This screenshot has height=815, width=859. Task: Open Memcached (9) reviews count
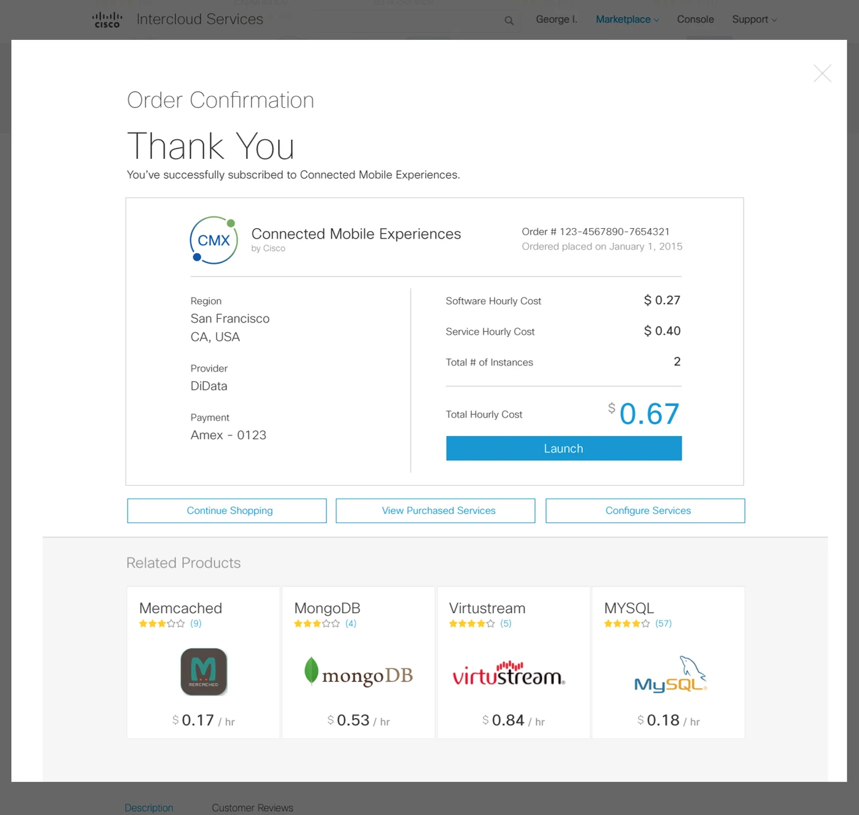[x=196, y=624]
